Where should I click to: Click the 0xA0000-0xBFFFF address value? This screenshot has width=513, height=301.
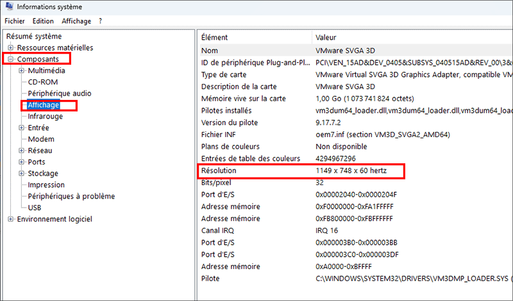pos(344,266)
